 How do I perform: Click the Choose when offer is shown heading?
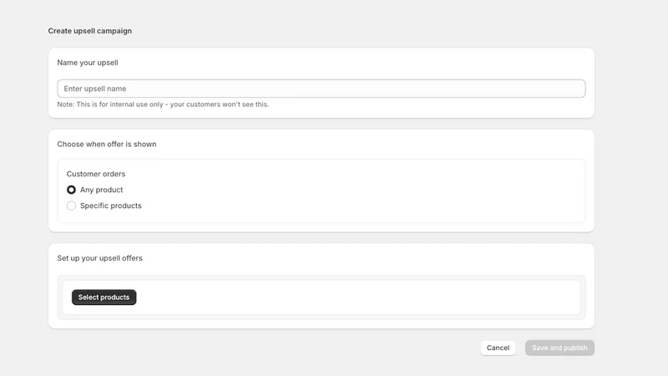[x=107, y=144]
